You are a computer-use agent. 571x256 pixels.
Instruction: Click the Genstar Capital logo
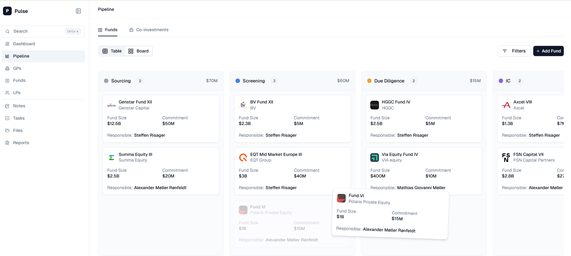(111, 105)
